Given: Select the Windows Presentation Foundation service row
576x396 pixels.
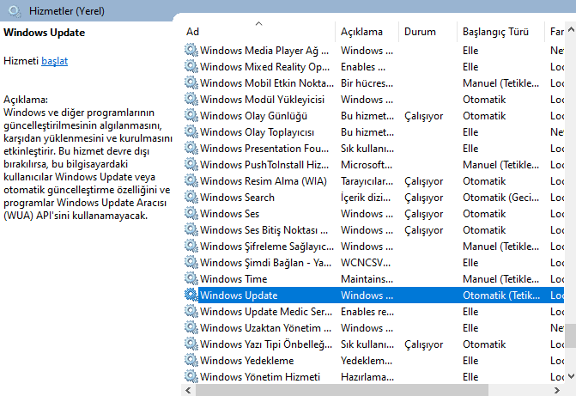Looking at the screenshot, I should point(373,149).
